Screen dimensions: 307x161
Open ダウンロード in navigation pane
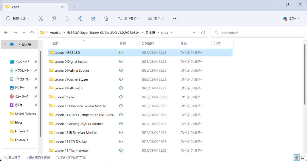(22, 70)
